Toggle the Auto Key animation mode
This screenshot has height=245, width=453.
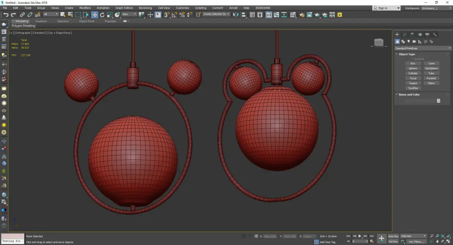[393, 236]
